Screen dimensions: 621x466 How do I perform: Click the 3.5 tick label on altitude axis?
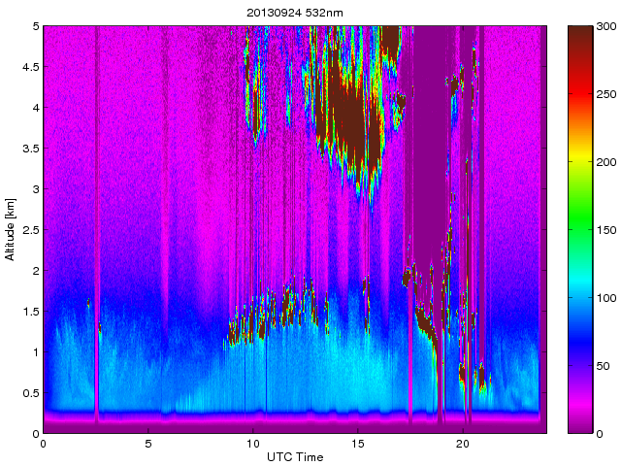[x=30, y=149]
